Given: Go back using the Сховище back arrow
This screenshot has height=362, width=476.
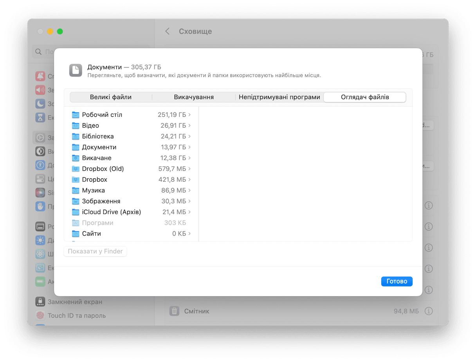Looking at the screenshot, I should point(167,31).
